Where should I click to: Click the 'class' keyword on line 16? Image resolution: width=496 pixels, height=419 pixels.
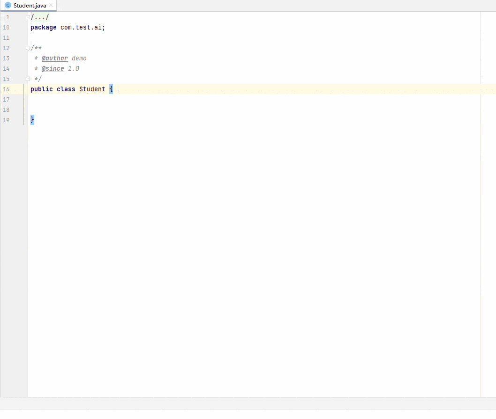66,89
